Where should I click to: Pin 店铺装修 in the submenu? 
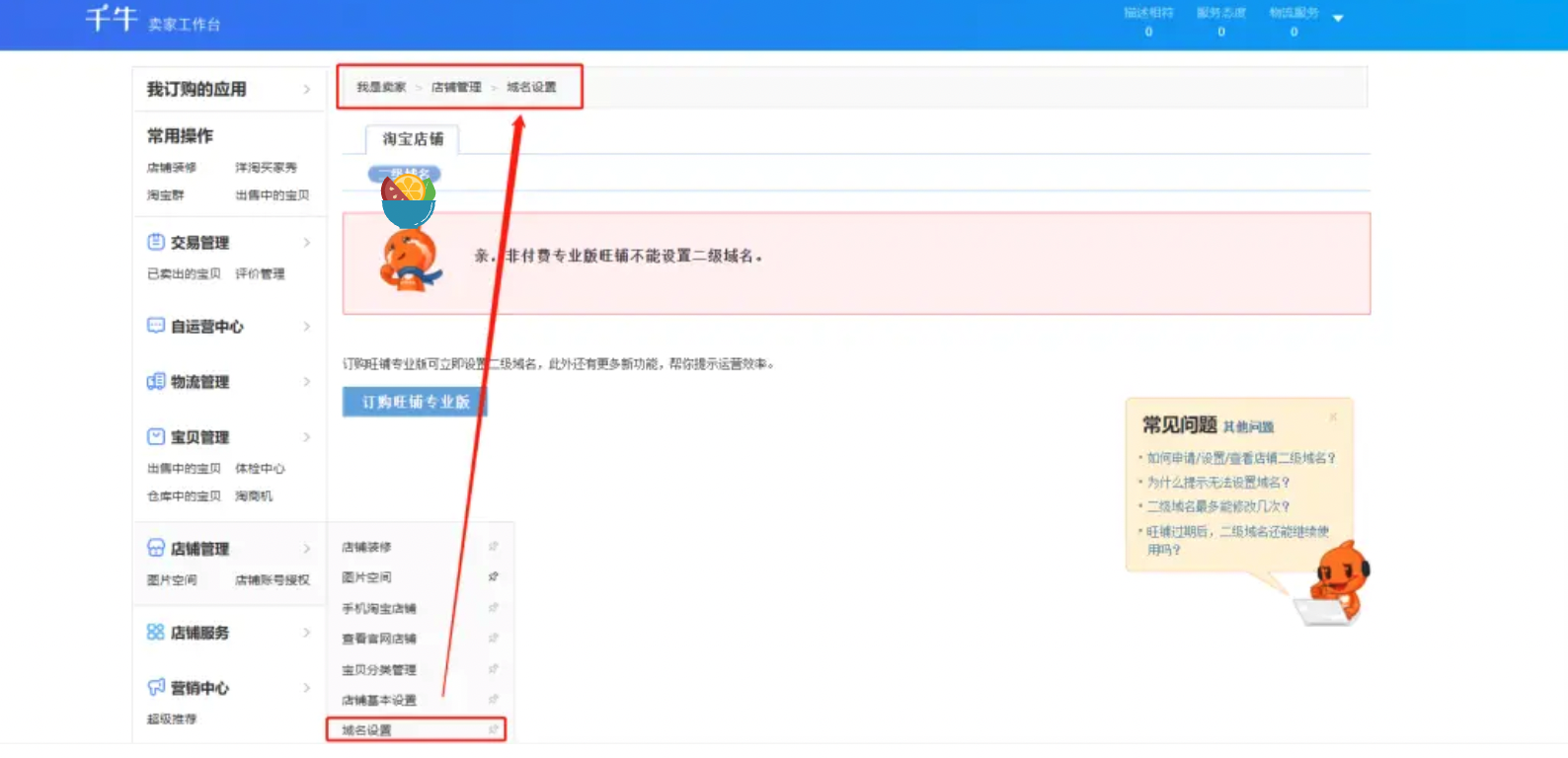(x=493, y=546)
